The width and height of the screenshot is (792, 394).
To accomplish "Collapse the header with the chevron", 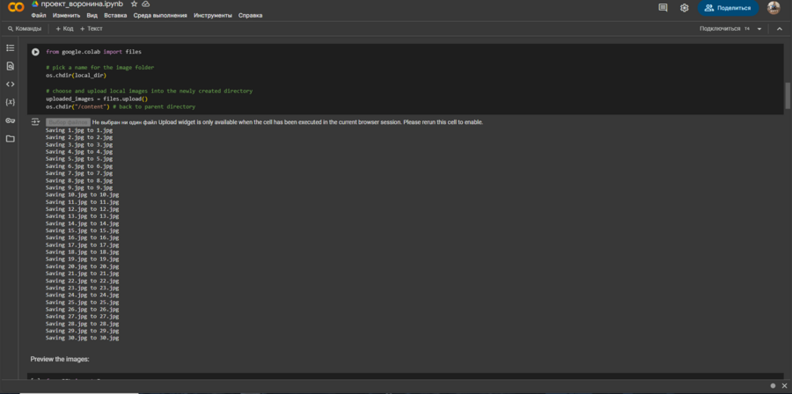I will coord(780,29).
